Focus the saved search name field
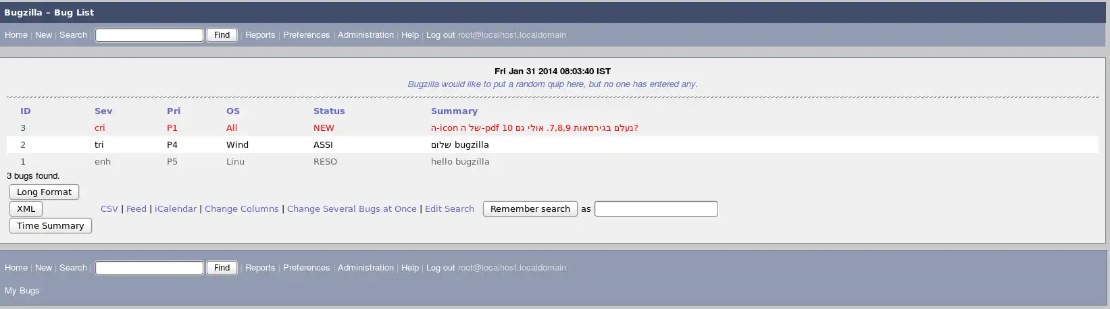The image size is (1110, 309). (x=656, y=209)
